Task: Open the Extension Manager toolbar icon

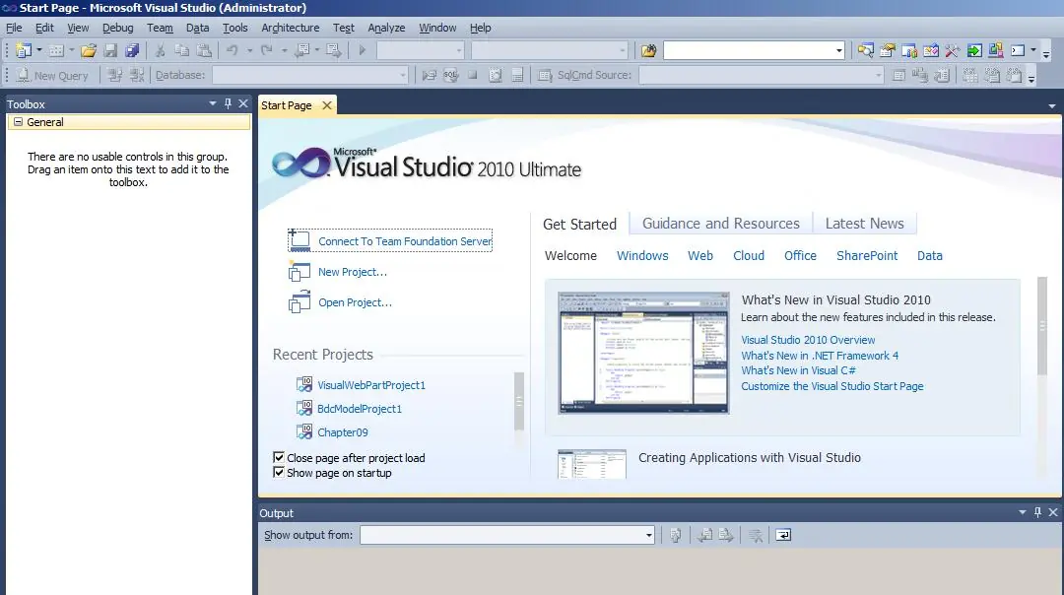Action: (995, 50)
